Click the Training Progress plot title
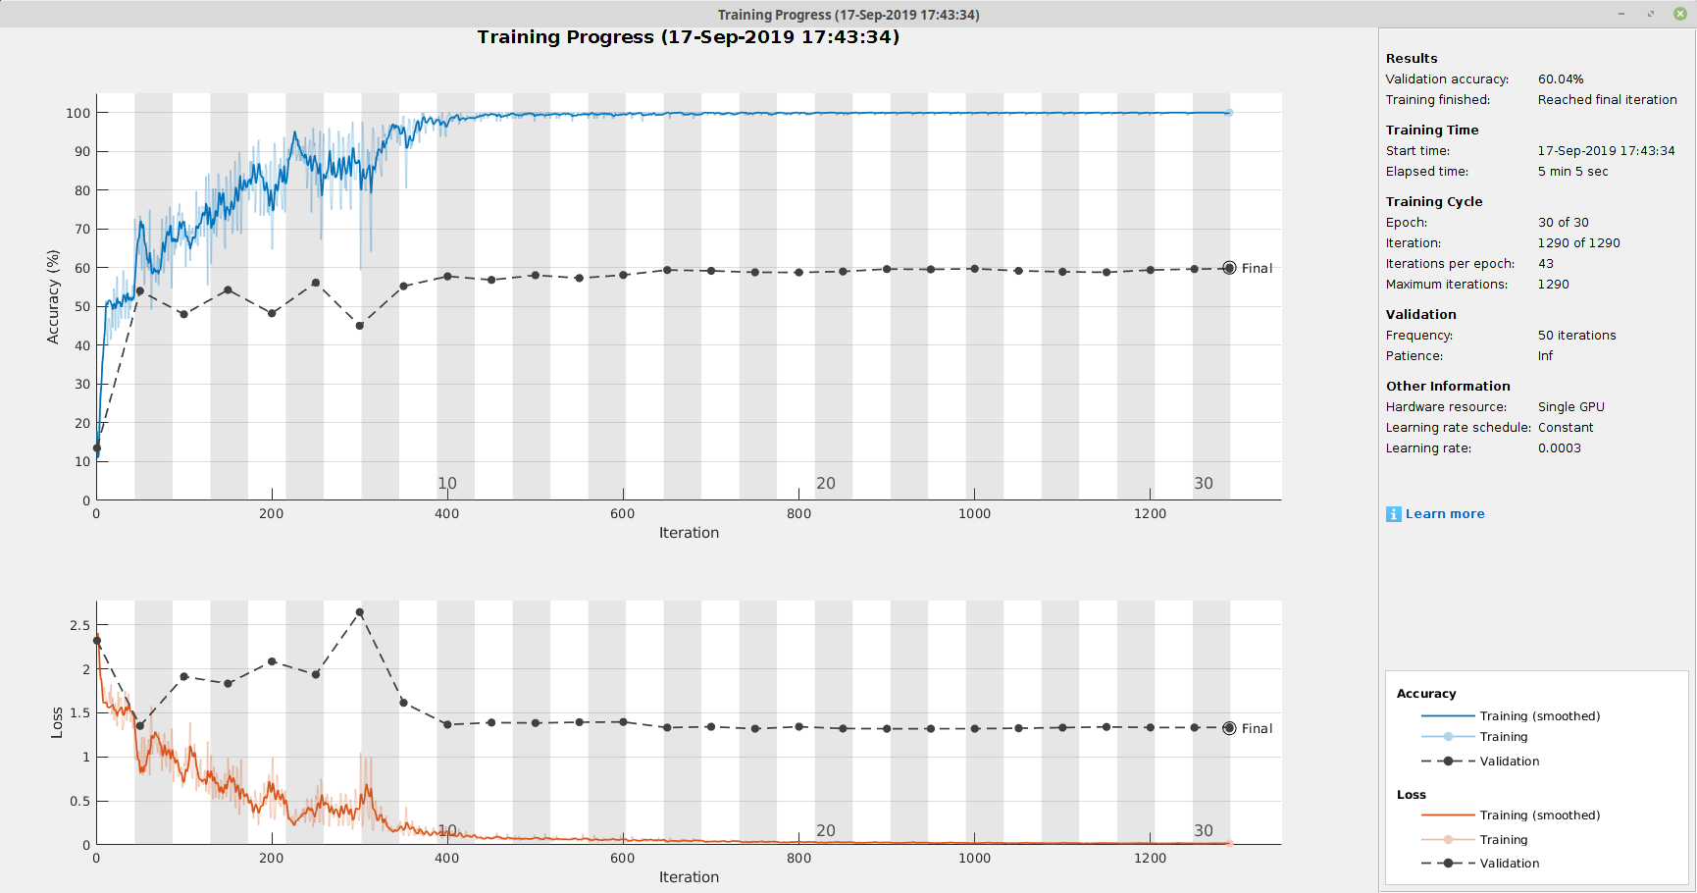Screen dimensions: 1697x893 (688, 37)
